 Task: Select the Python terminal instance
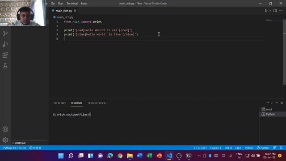click(273, 114)
